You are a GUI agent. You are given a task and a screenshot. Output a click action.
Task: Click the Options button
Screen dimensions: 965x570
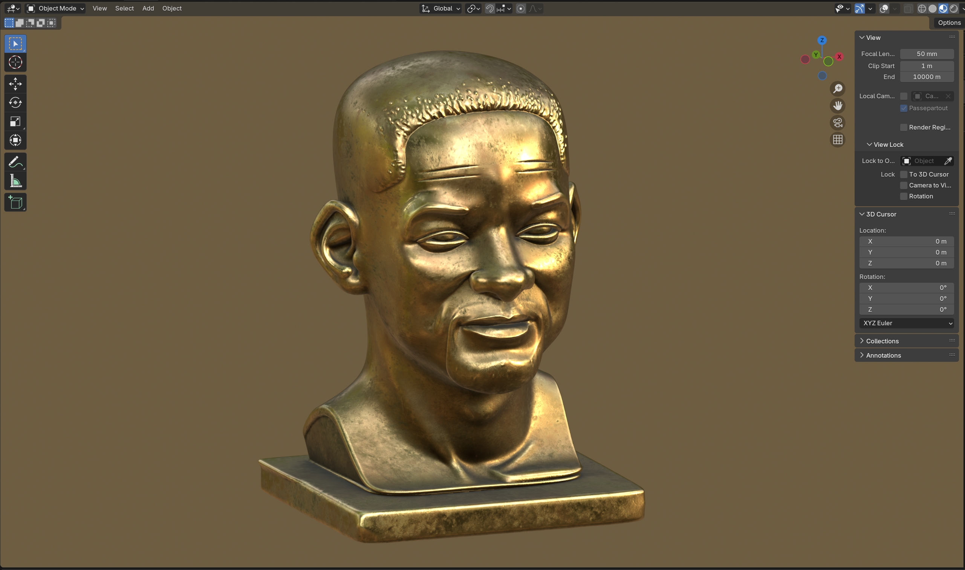coord(948,23)
